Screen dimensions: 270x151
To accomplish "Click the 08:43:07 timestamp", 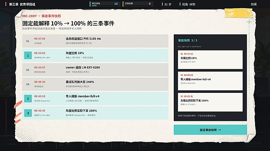I will [x=39, y=67].
